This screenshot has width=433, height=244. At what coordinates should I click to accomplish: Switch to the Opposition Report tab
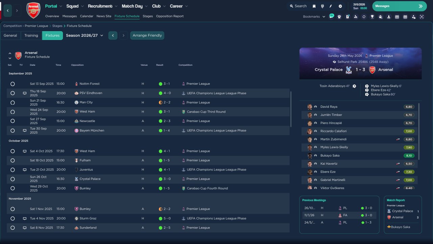tap(170, 16)
